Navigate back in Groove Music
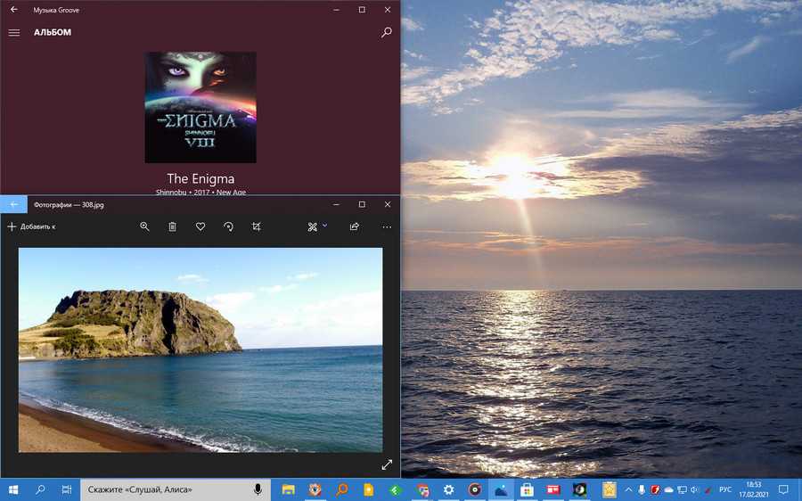This screenshot has height=501, width=802. tap(13, 9)
